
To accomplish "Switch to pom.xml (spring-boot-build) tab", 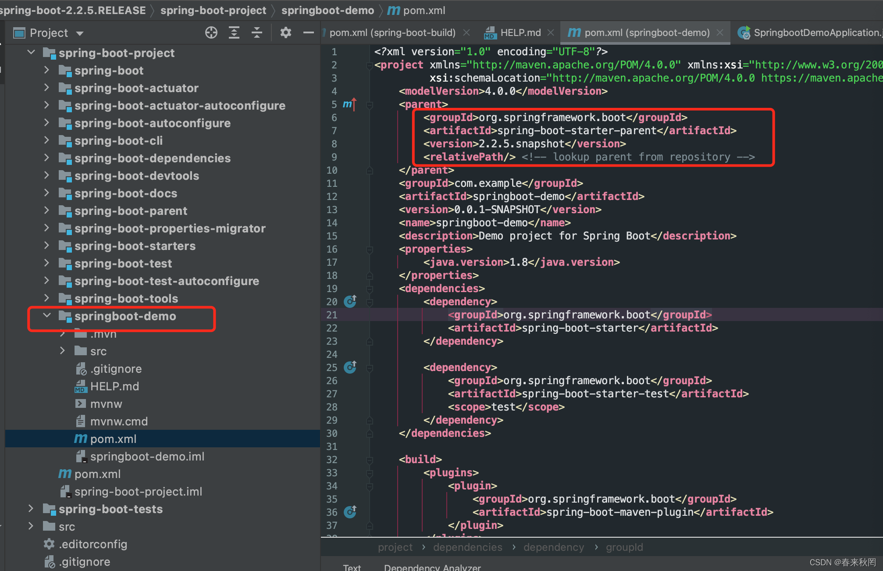I will (x=392, y=33).
